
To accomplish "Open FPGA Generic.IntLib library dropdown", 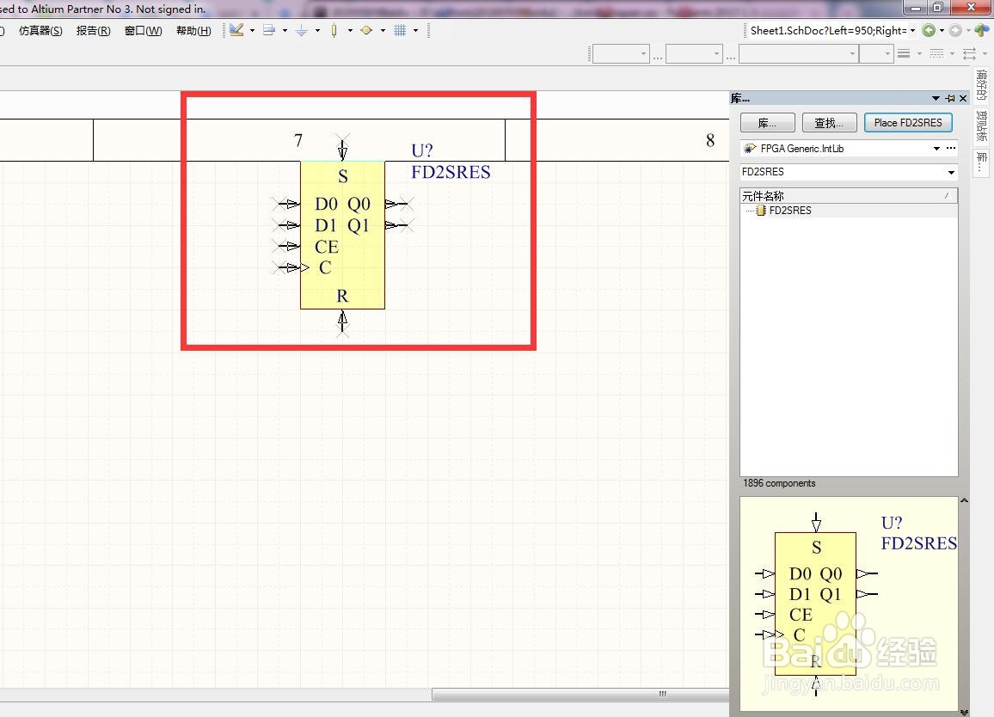I will [936, 149].
